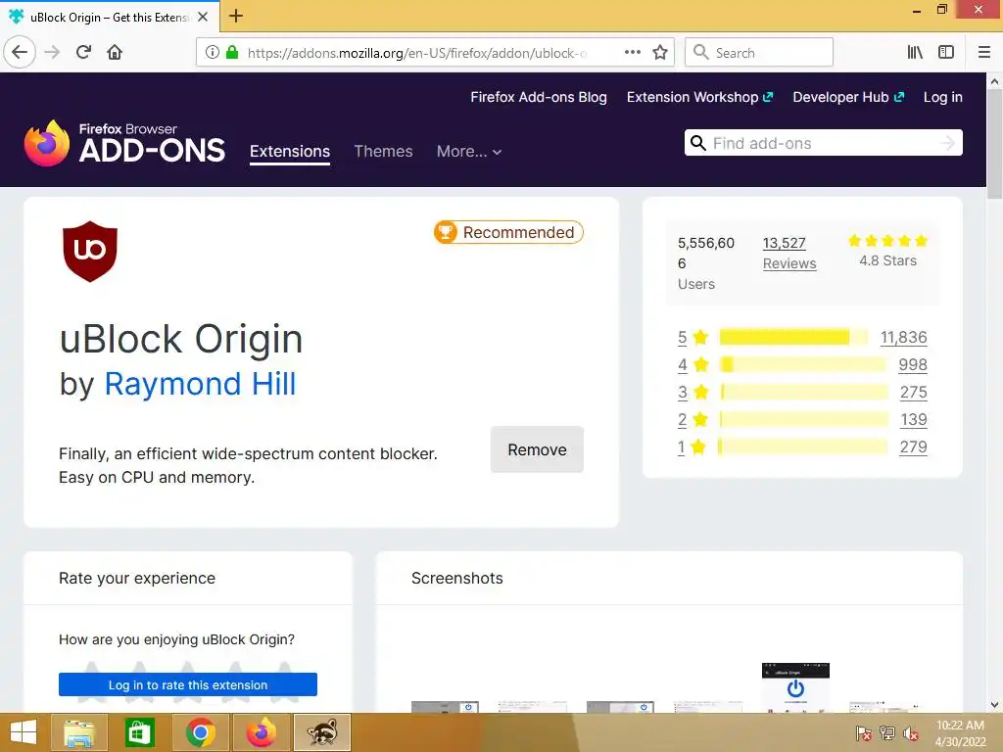This screenshot has height=752, width=1003.
Task: Open the Library toolbar icon
Action: [915, 53]
